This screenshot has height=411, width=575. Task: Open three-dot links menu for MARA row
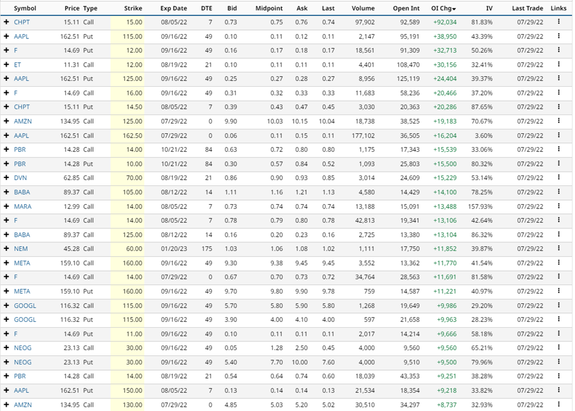(x=558, y=206)
